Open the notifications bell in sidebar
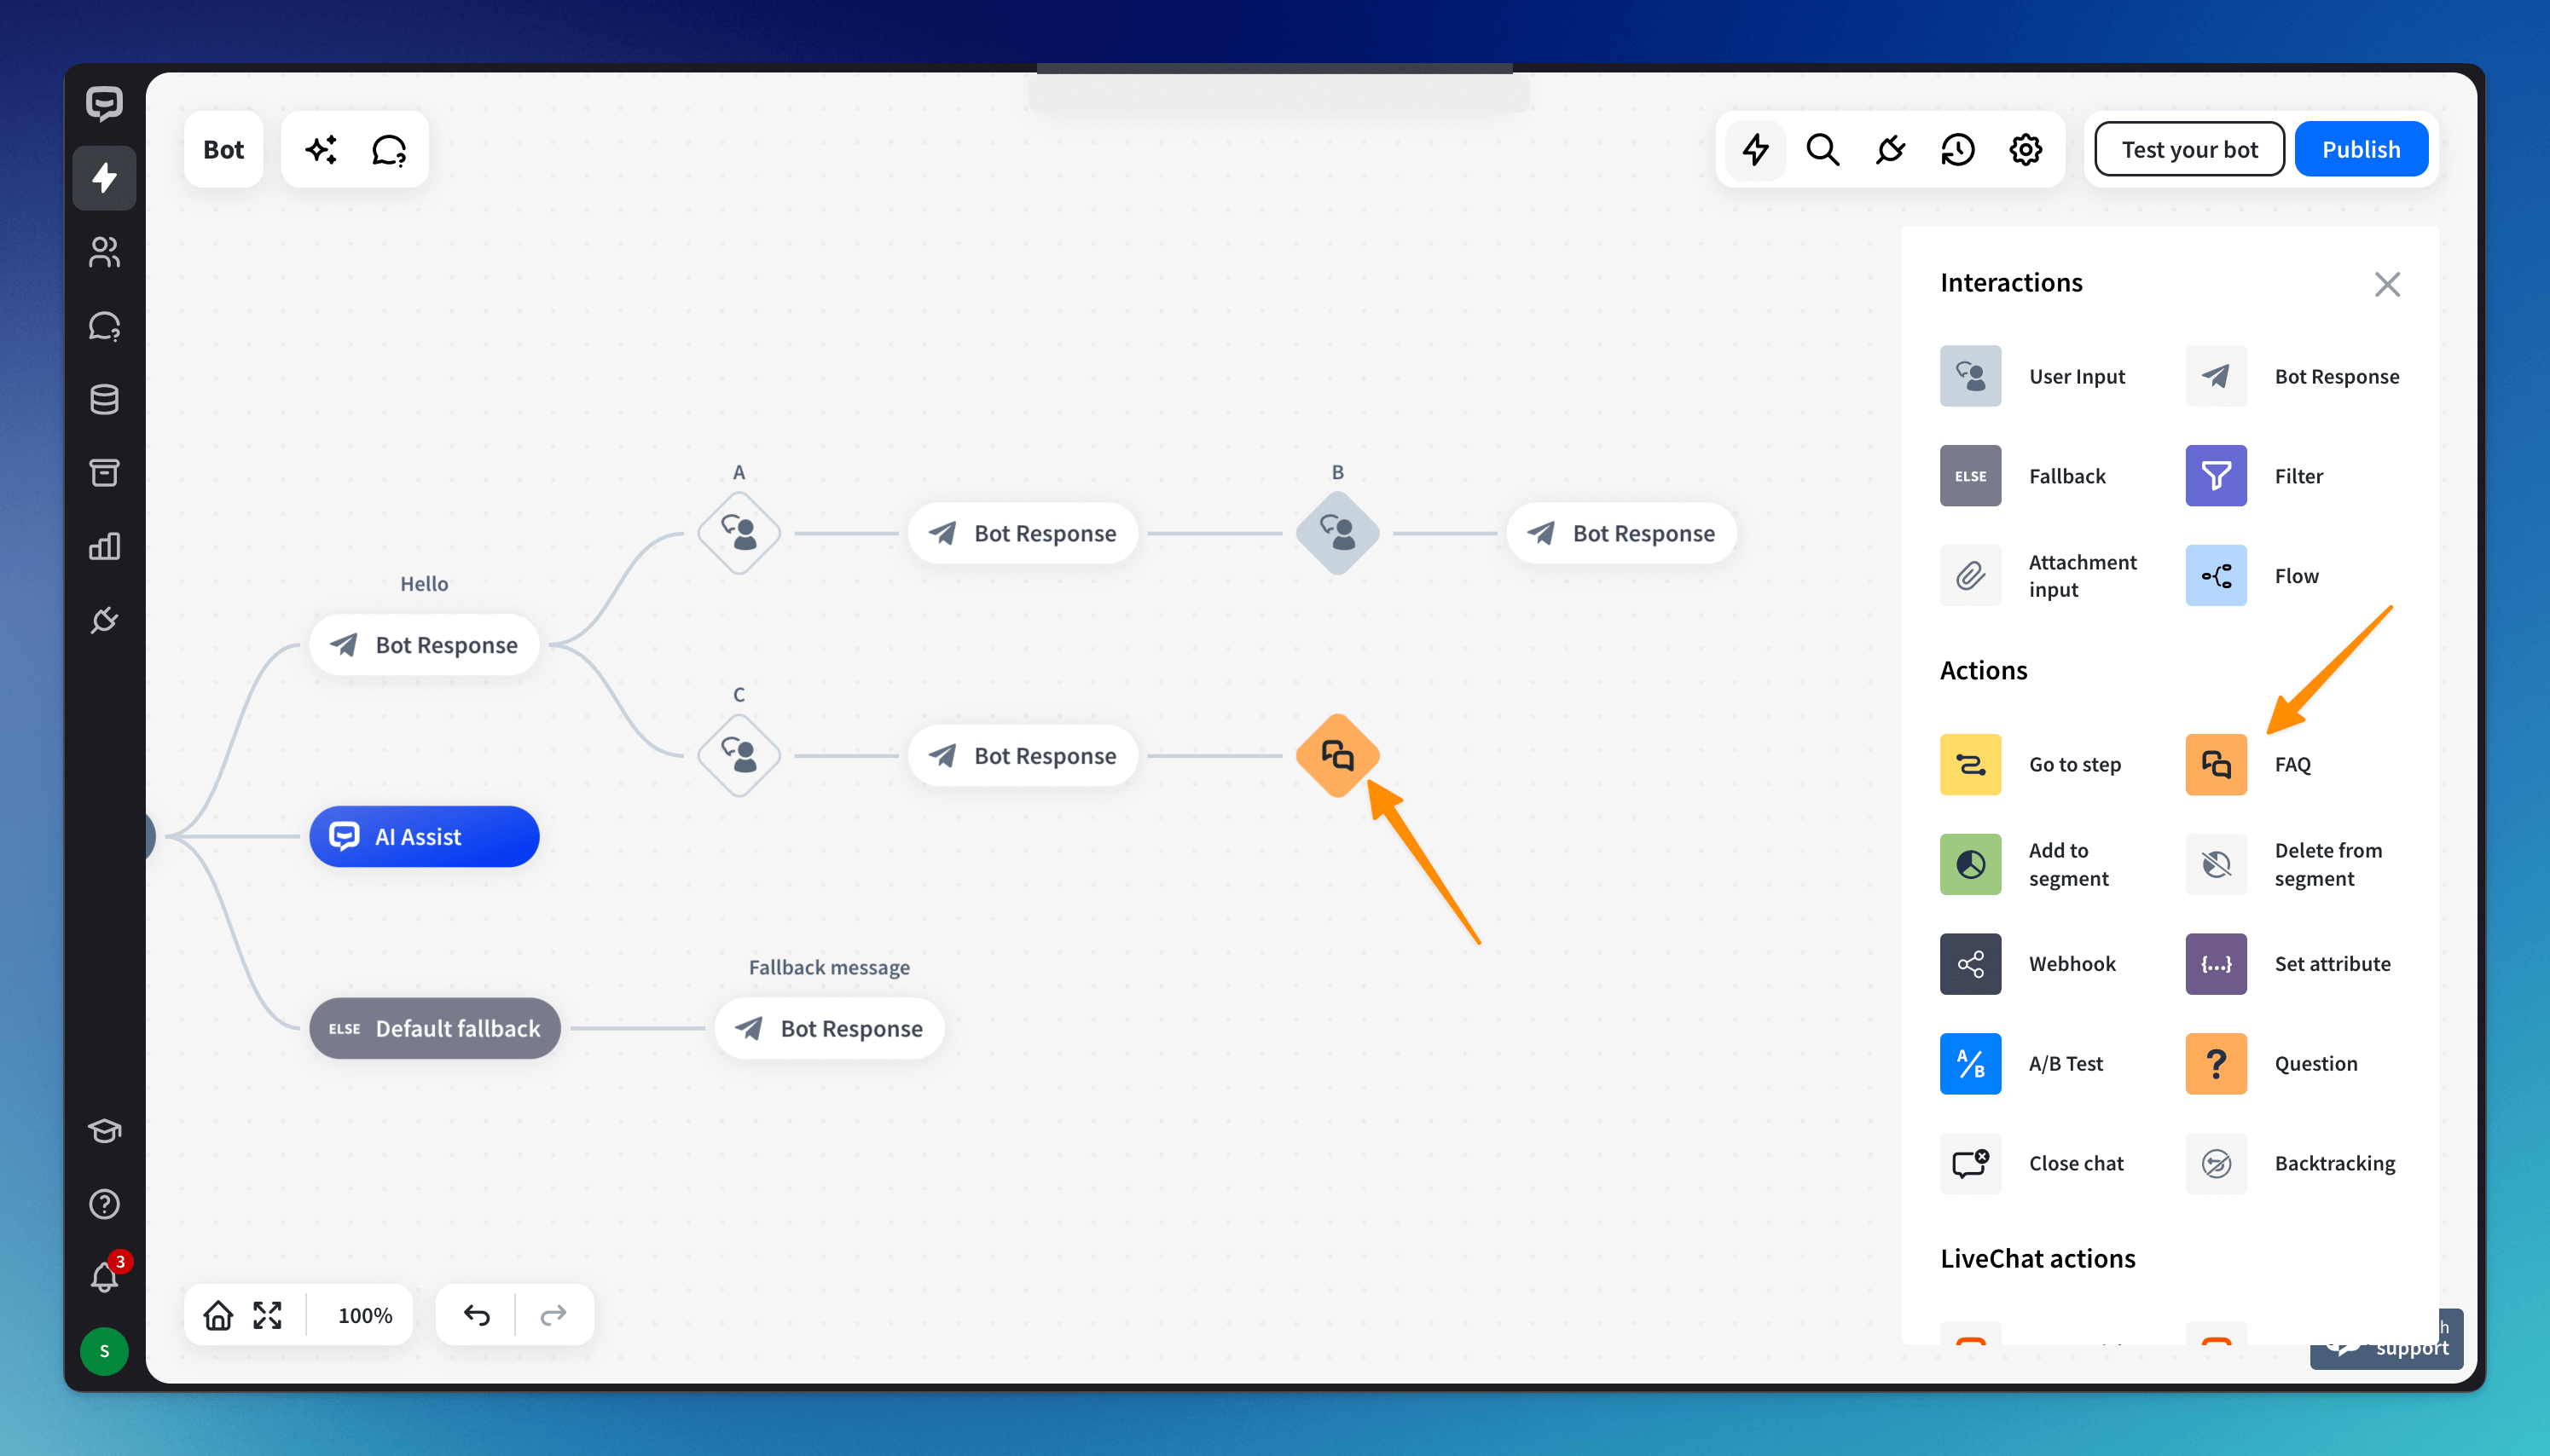This screenshot has width=2550, height=1456. tap(104, 1277)
